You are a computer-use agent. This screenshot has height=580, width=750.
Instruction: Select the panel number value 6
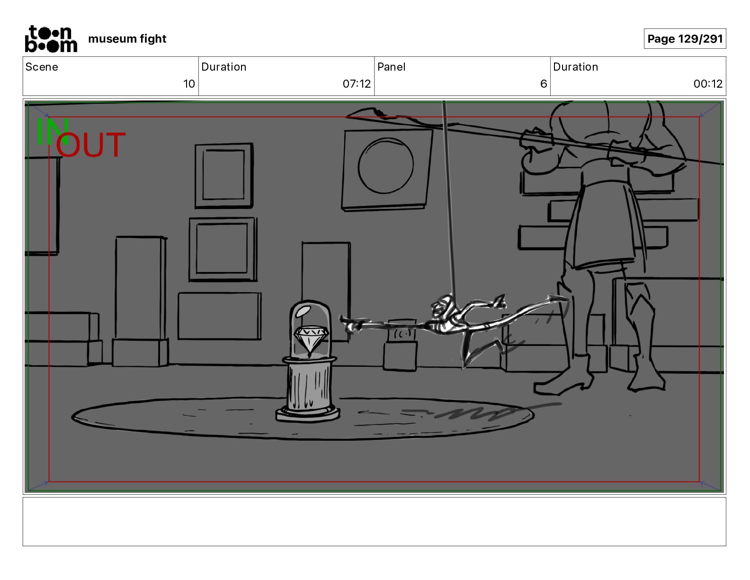544,84
